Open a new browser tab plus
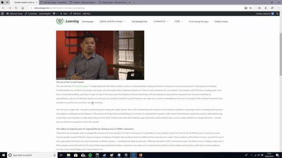282x158 pixels. tap(130, 3)
